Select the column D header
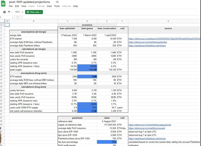Screen dimensions: 201x146 87,21
